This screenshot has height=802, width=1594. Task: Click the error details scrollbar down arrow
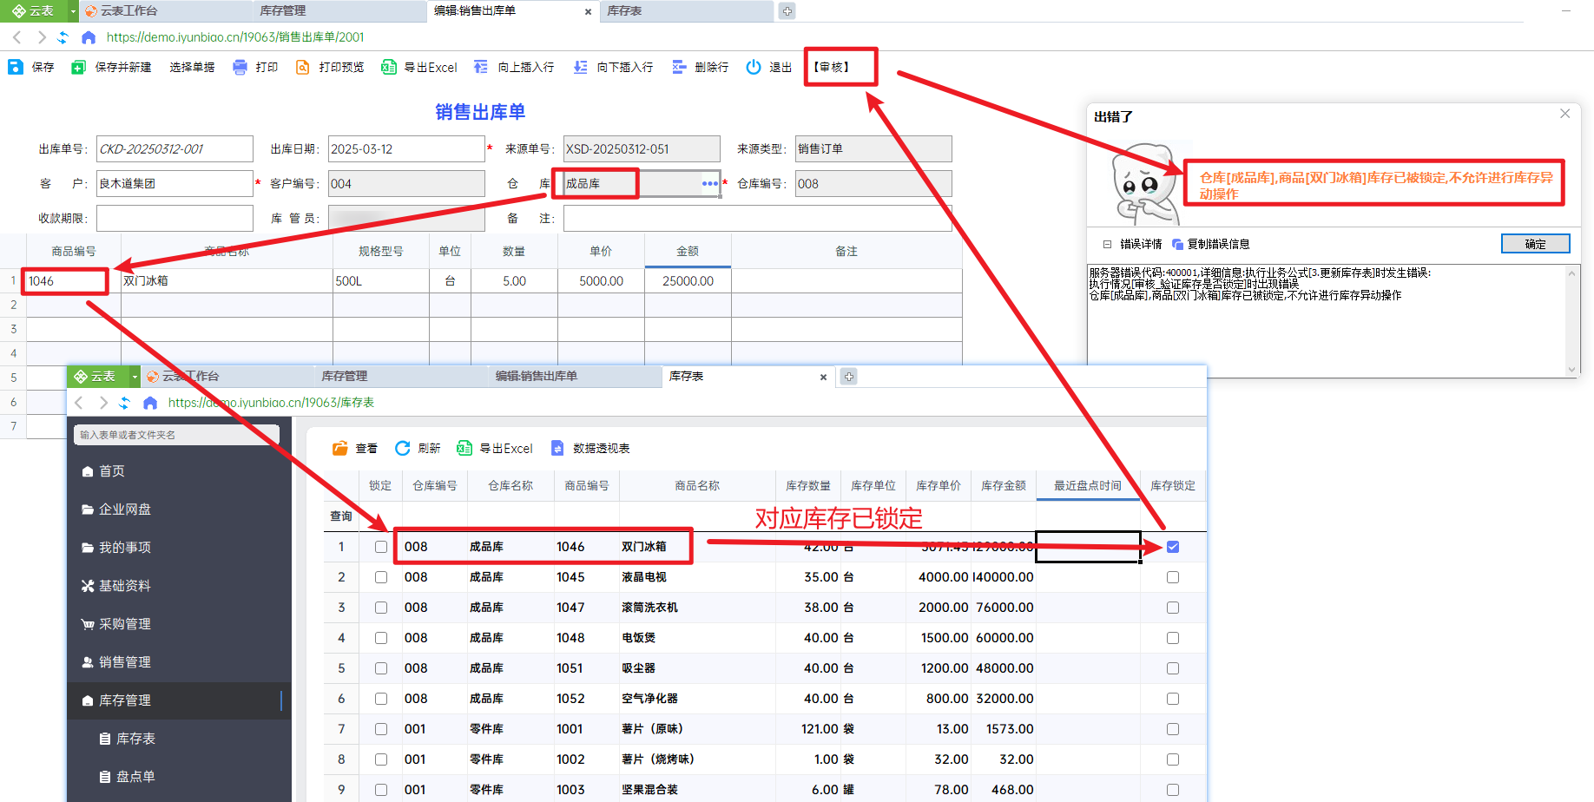pos(1571,369)
